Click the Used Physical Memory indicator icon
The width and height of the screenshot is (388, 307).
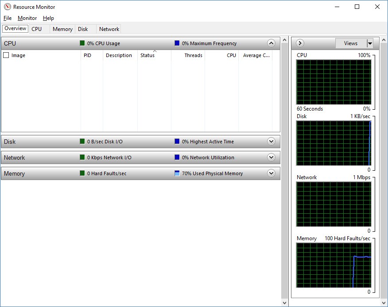177,173
